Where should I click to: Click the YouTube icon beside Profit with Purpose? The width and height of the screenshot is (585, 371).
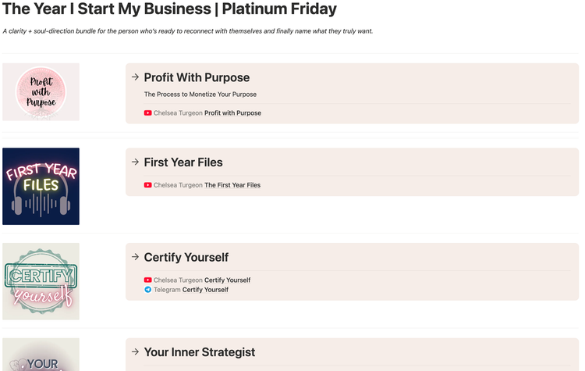tap(147, 113)
